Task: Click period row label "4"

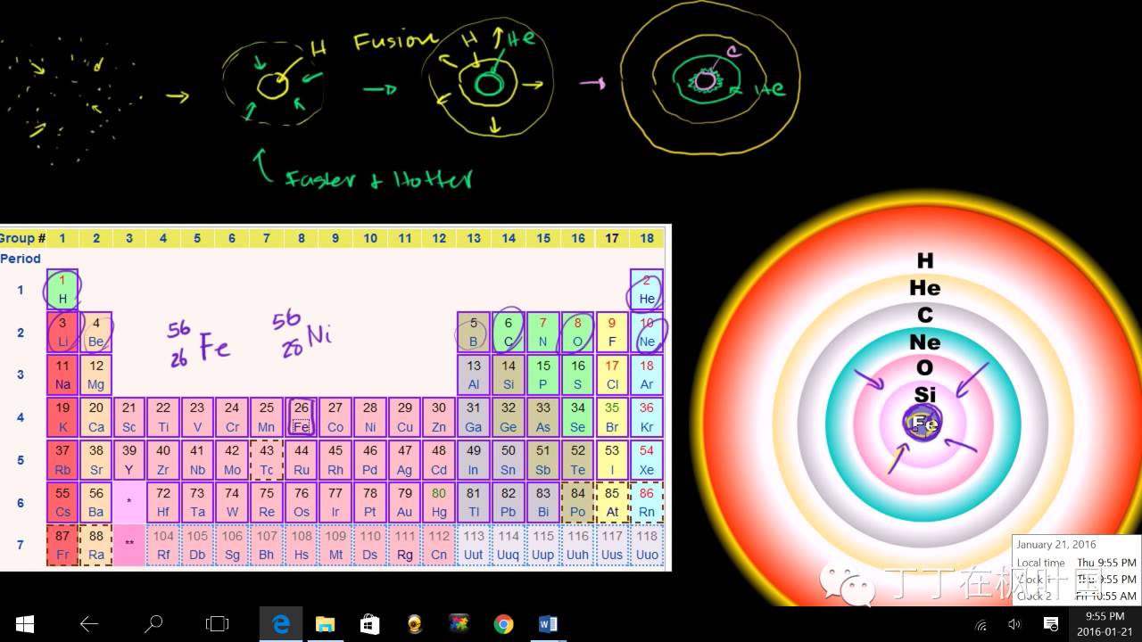Action: click(21, 418)
